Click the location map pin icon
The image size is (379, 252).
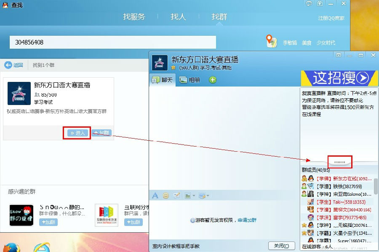coord(271,41)
